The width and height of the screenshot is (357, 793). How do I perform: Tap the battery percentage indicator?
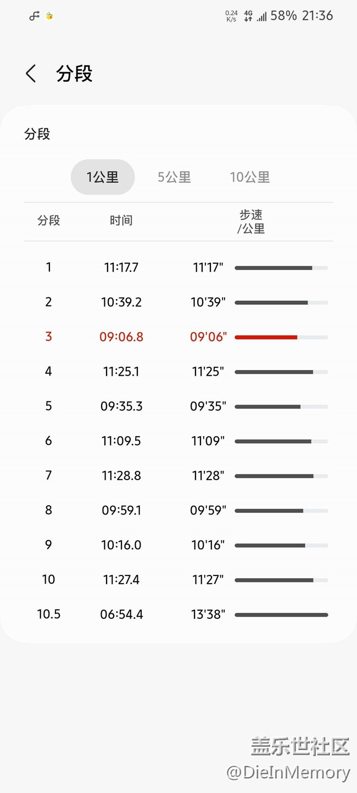[283, 16]
